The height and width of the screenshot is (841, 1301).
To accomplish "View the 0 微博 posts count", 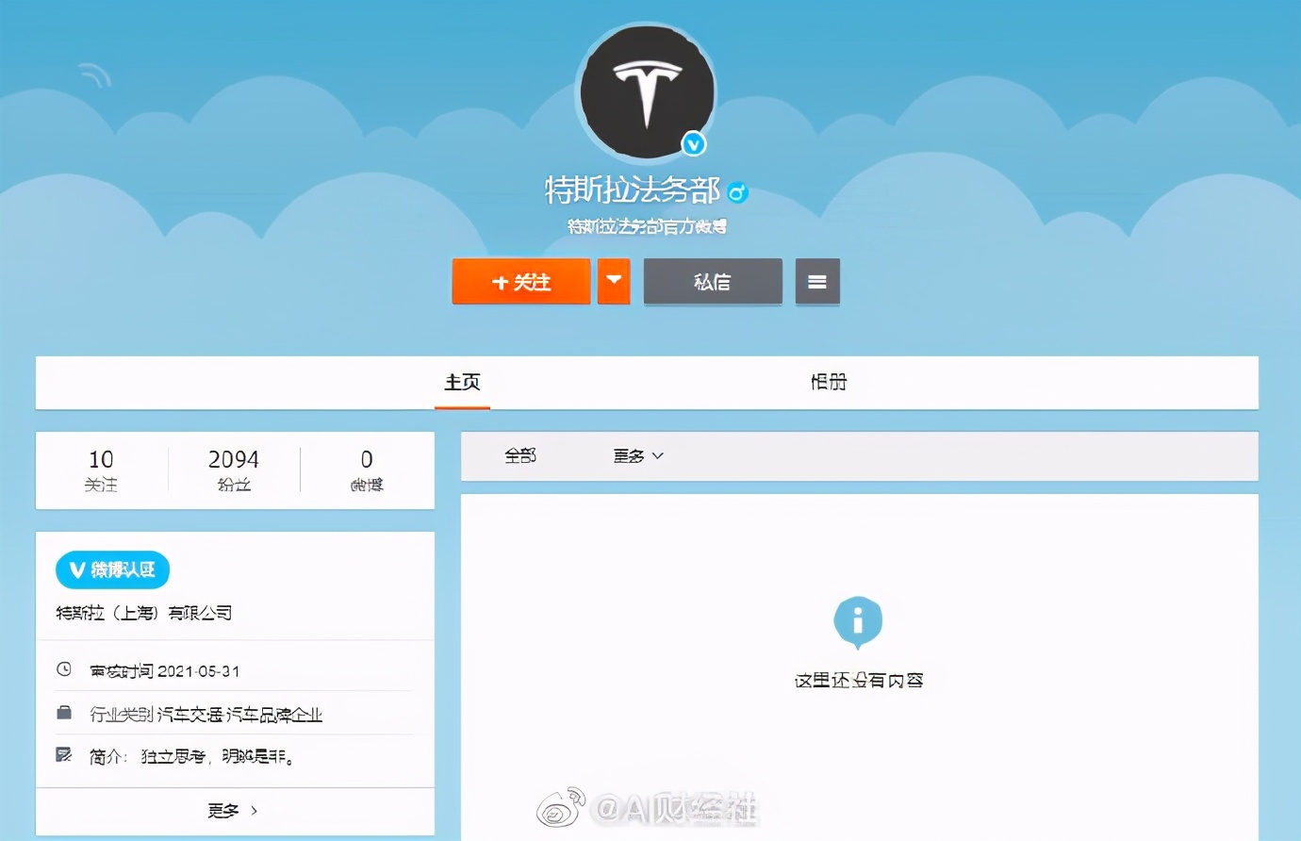I will point(367,470).
